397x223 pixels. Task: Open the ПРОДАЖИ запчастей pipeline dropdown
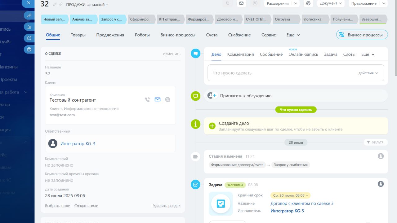(x=87, y=5)
